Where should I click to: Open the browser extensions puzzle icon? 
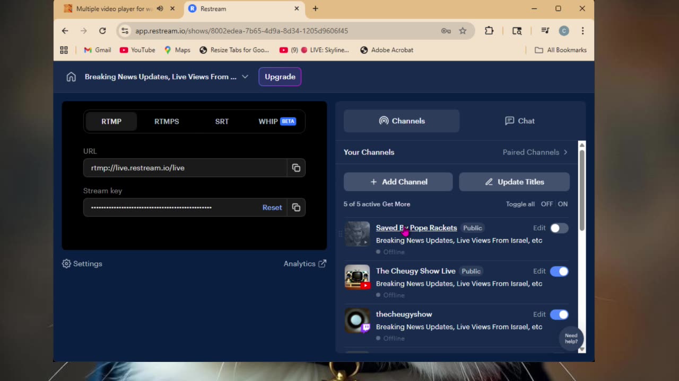click(x=489, y=31)
